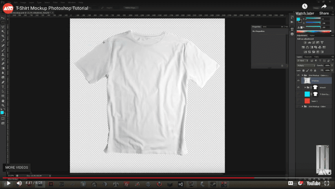Select the Gradient tool

pyautogui.click(x=3, y=68)
